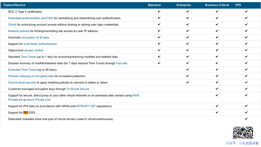Click the Business Critical column header
Viewport: 261px width, 147px height.
217,5
